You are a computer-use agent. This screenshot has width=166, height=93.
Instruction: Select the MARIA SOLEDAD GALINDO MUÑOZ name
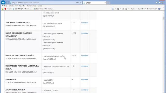click(x=20, y=56)
